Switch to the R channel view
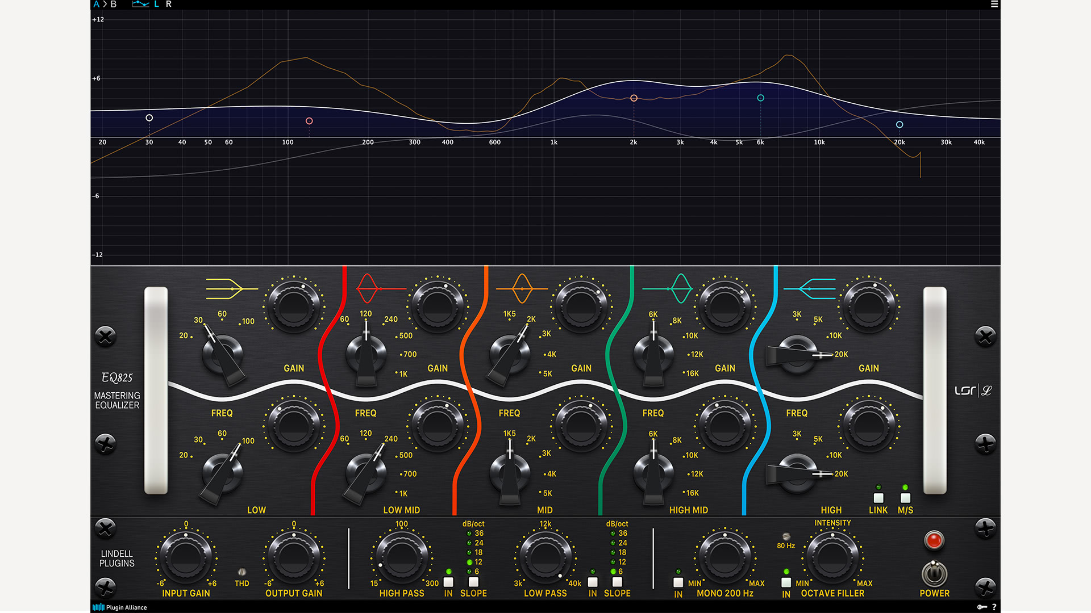The height and width of the screenshot is (613, 1091). coord(168,5)
